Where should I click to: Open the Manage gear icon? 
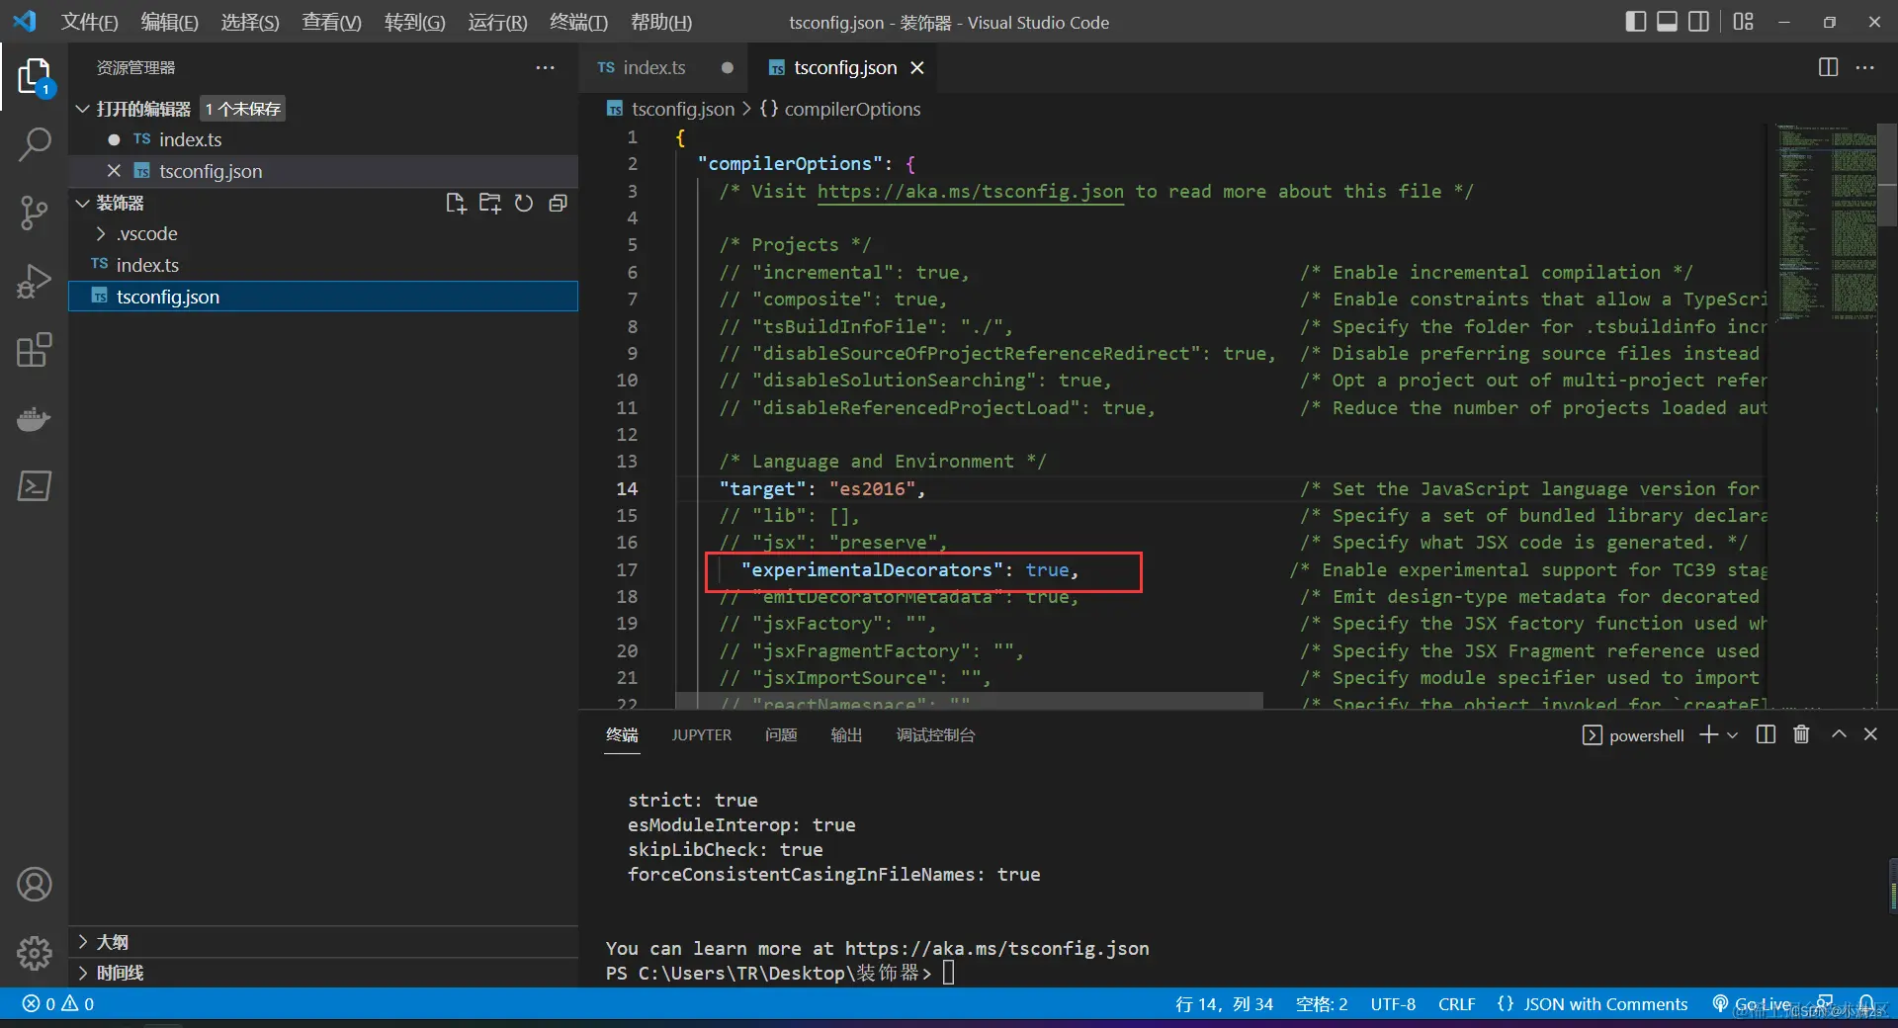point(35,953)
